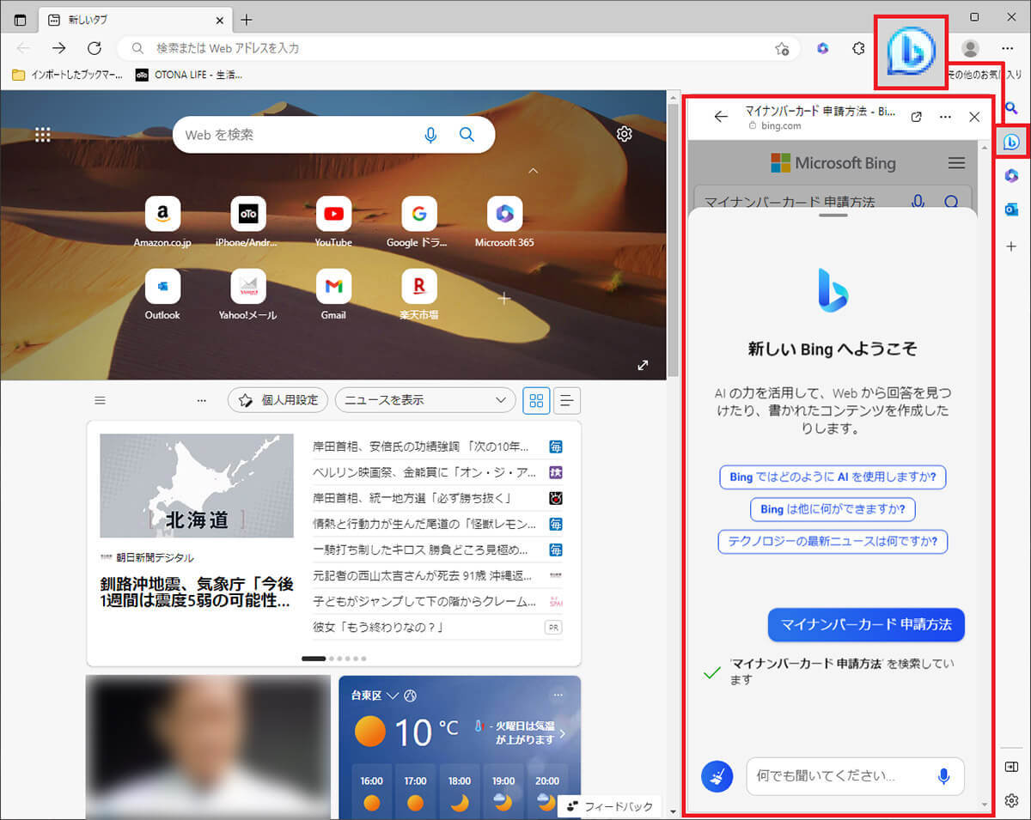
Task: Click the browser Back arrow button
Action: tap(23, 48)
